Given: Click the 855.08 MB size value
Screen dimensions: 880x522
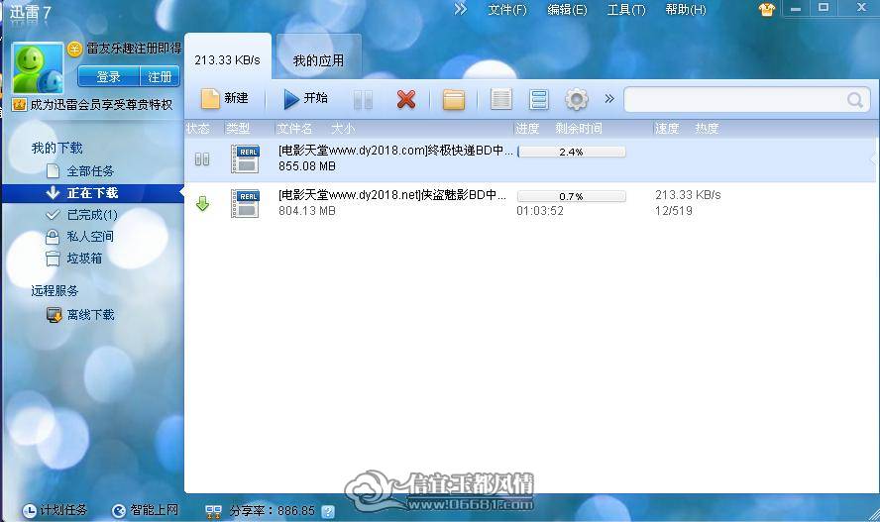Looking at the screenshot, I should coord(306,166).
